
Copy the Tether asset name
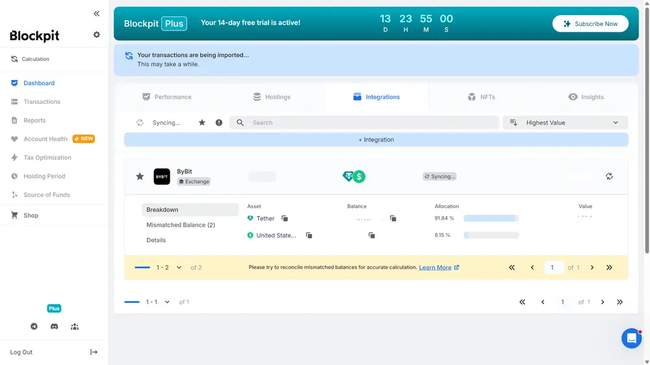point(285,218)
